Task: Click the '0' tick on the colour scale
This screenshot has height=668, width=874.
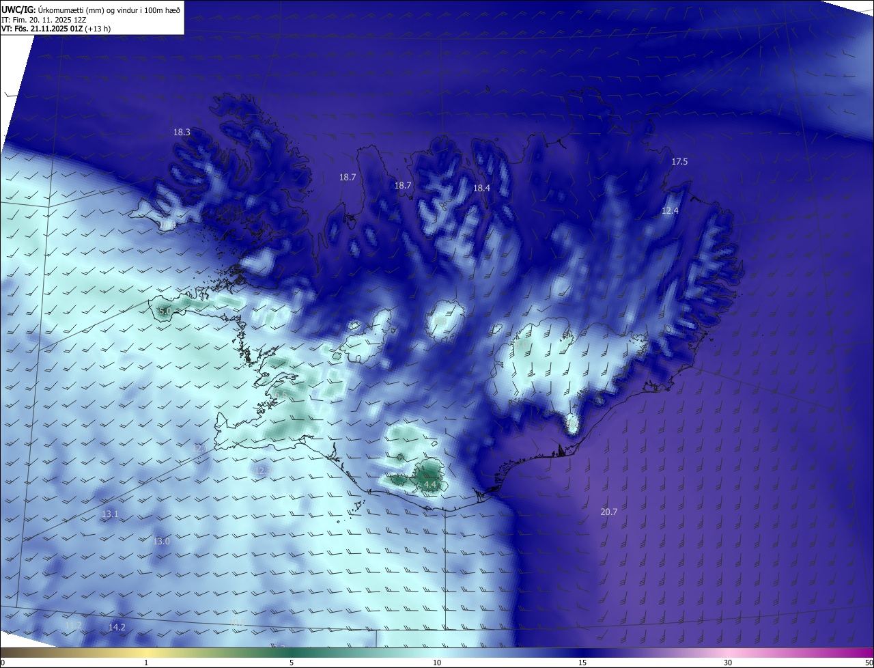Action: pos(3,663)
